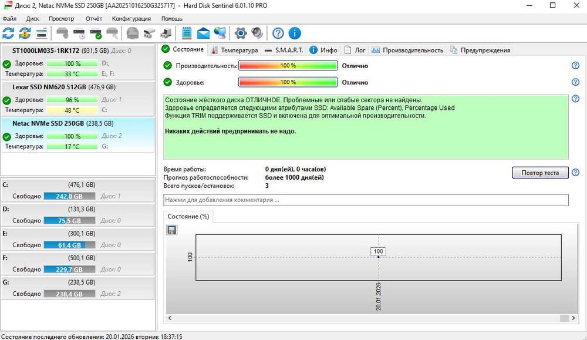587x340 pixels.
Task: Click the comment field Нажми для добавления комментария
Action: point(366,200)
